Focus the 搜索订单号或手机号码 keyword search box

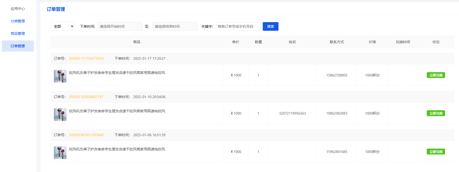tap(238, 26)
